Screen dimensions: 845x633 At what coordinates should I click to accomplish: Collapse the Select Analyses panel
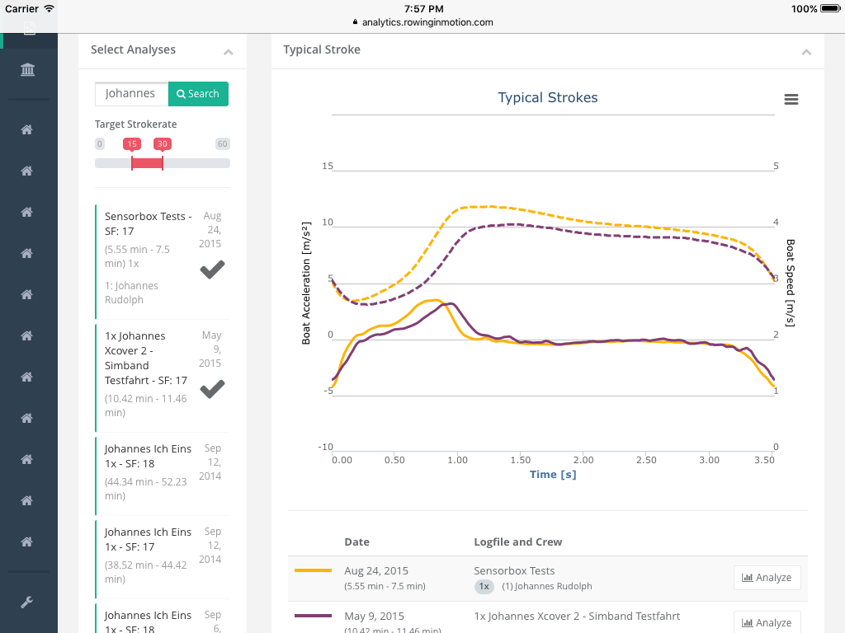click(x=229, y=50)
